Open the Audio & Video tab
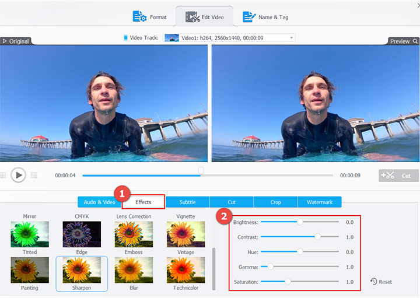Viewport: 420px width, 298px height. 100,202
